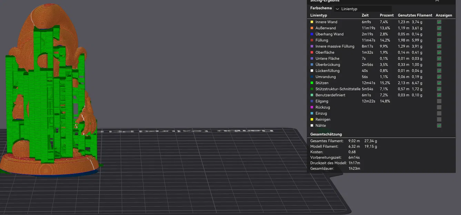Click the white Nähte color swatch
Image resolution: width=461 pixels, height=215 pixels.
tap(312, 126)
